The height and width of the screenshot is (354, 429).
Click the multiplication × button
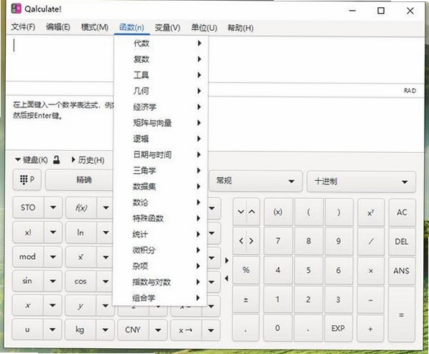click(x=371, y=271)
